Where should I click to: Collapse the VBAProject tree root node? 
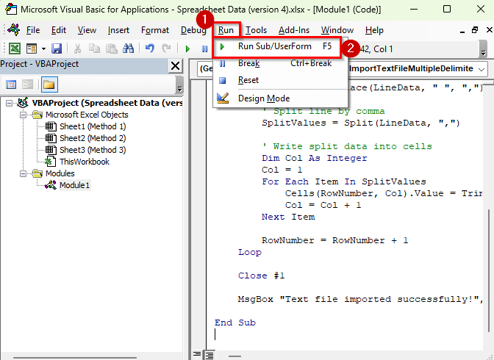pyautogui.click(x=9, y=103)
